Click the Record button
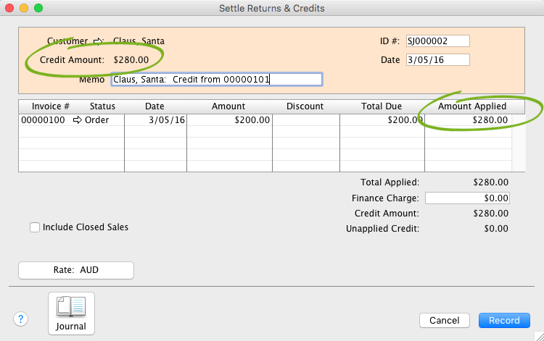This screenshot has width=544, height=341. 504,320
